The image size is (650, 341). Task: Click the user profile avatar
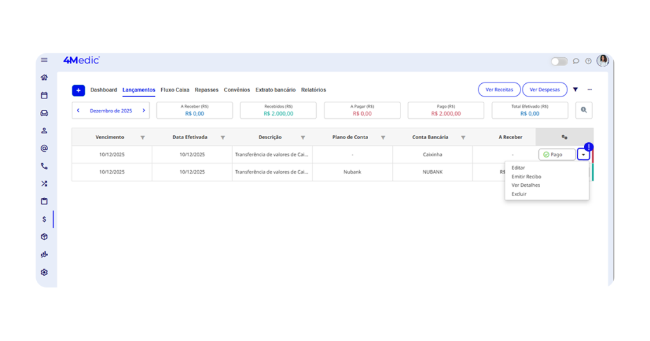602,61
